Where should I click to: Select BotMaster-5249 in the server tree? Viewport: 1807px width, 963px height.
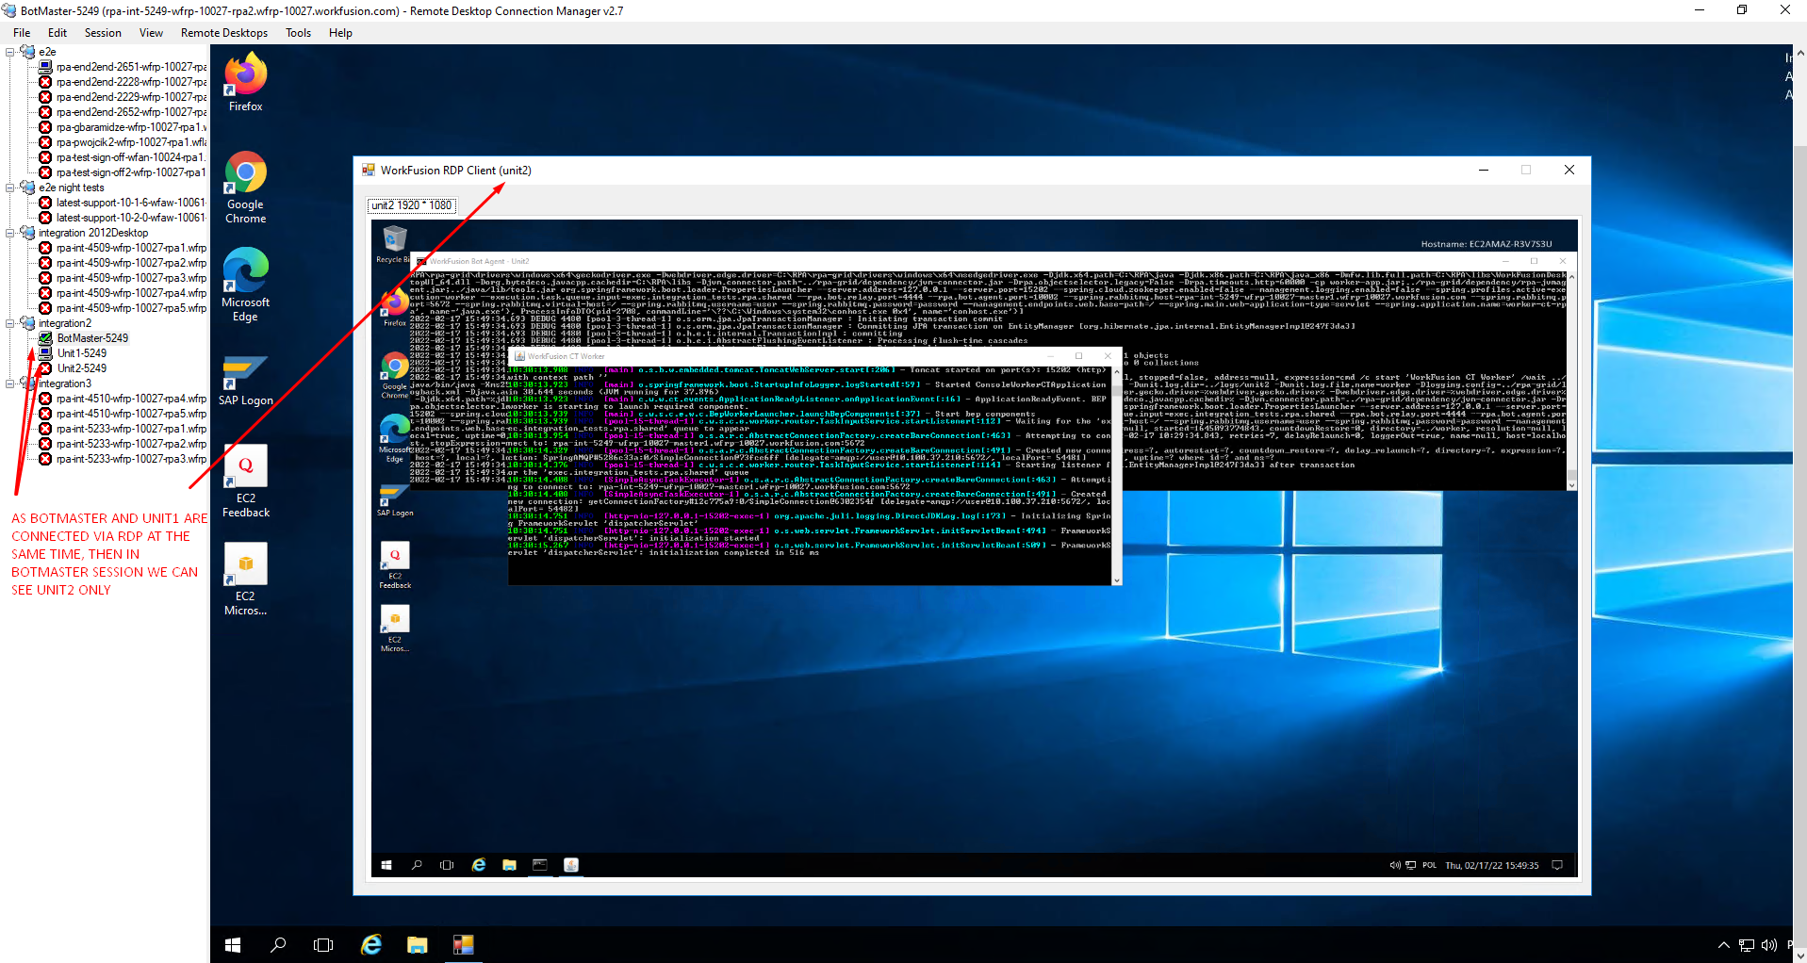click(92, 338)
